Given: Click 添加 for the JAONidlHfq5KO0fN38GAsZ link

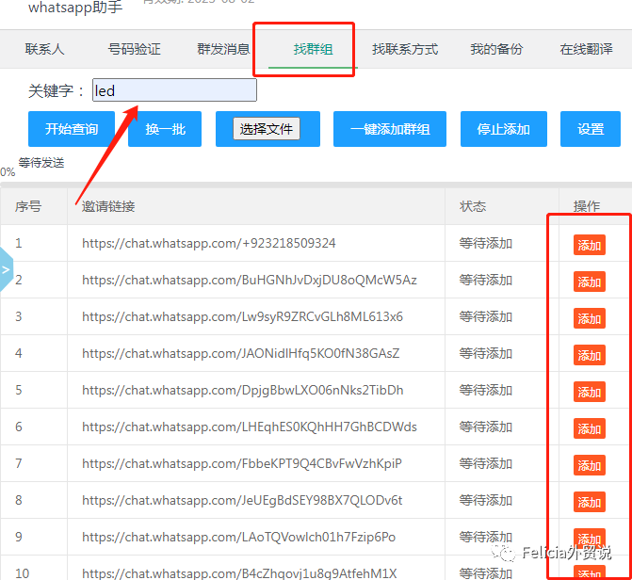Looking at the screenshot, I should click(x=590, y=355).
